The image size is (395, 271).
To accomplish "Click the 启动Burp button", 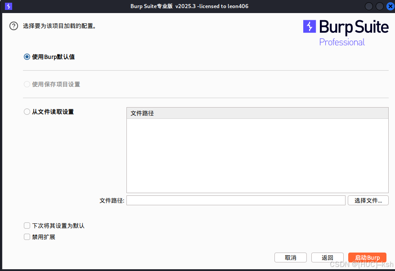I will pos(367,257).
